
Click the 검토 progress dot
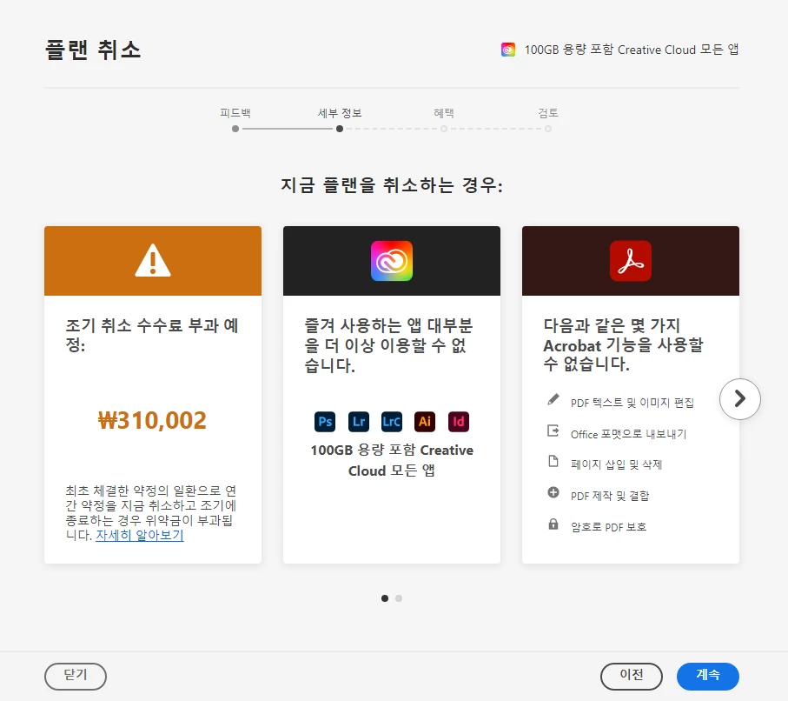click(548, 129)
